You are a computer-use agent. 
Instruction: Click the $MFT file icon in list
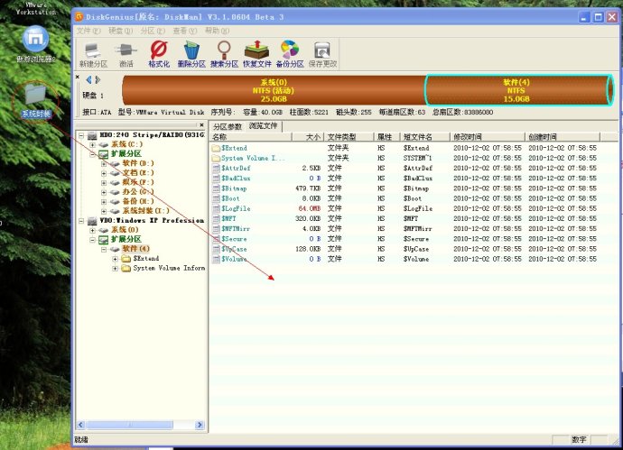pyautogui.click(x=216, y=218)
